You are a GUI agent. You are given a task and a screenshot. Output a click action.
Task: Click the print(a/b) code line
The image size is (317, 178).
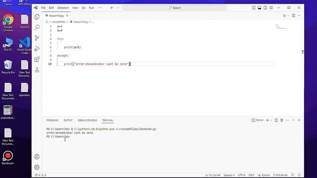pyautogui.click(x=72, y=47)
